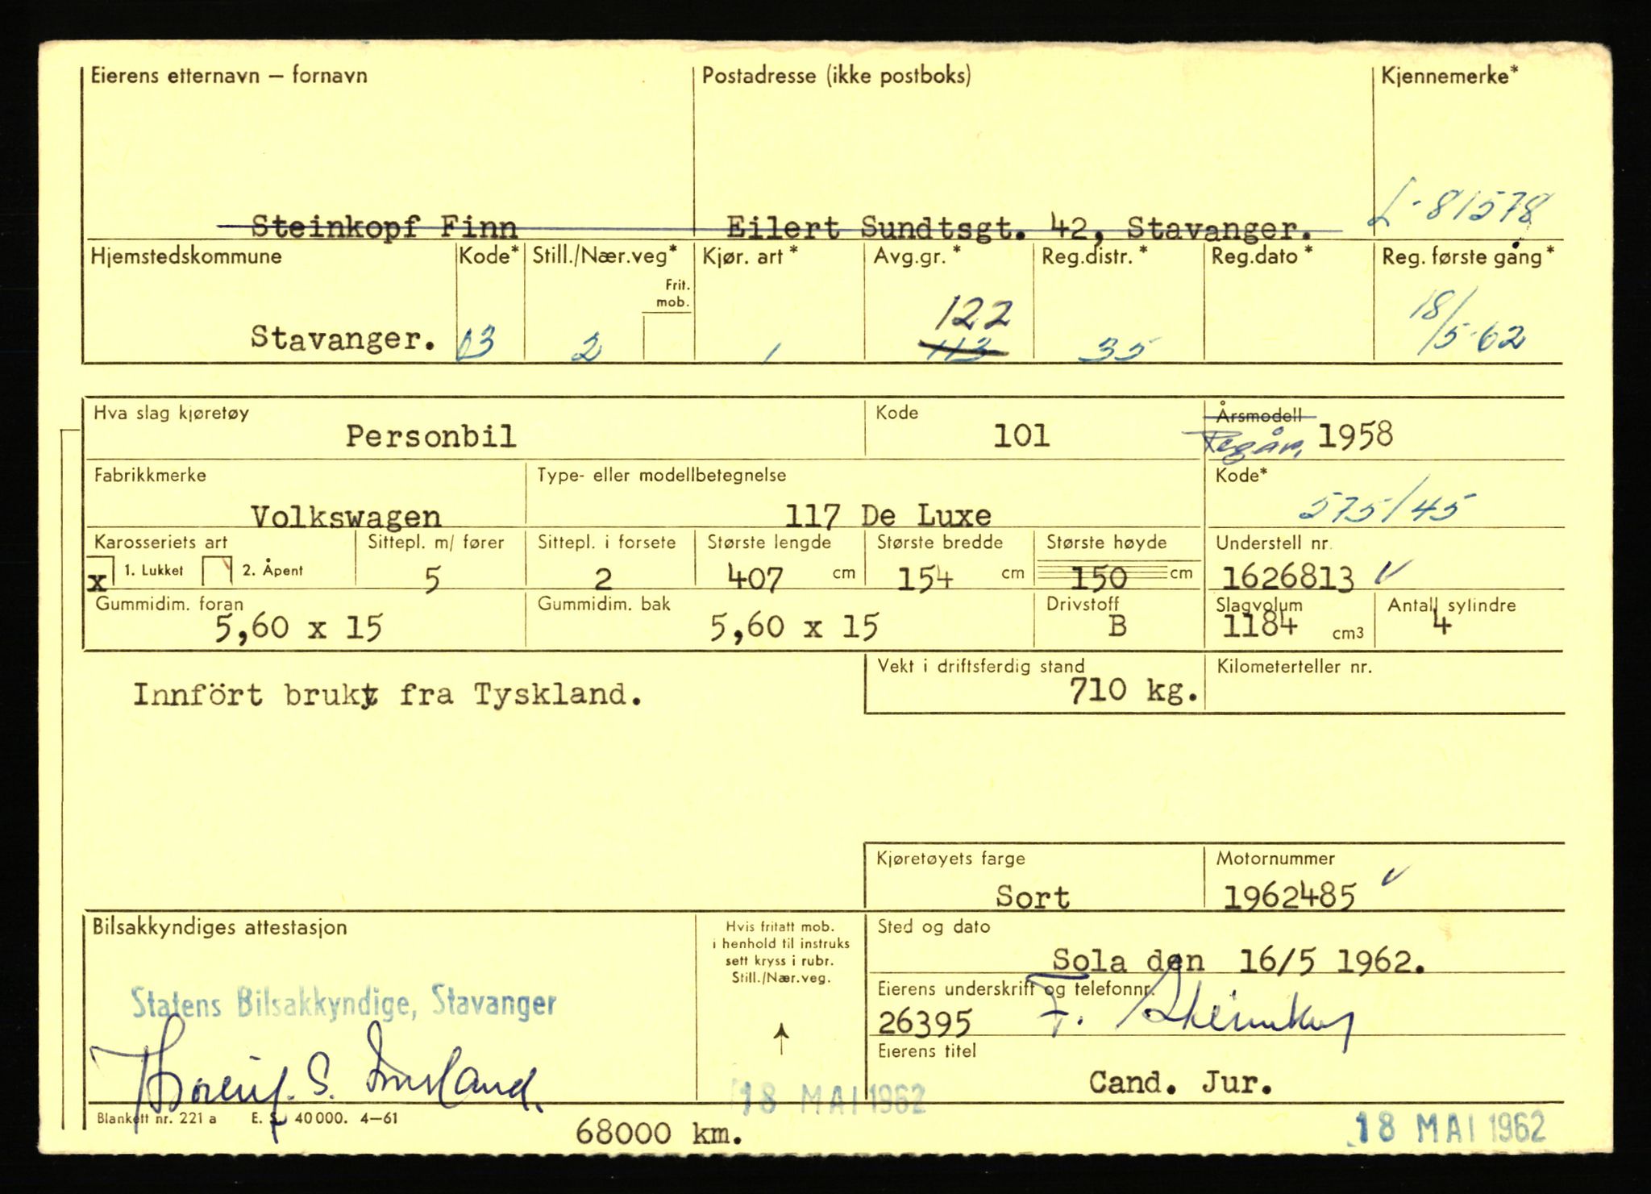Screen dimensions: 1651x1194
Task: Click the '1. Lukket' checkbox marked x
Action: 100,573
